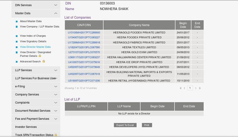Open CIN U15100MH2017PTC289900 link
Image resolution: width=238 pixels, height=137 pixels.
tap(84, 33)
